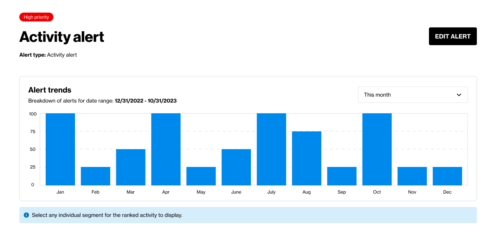Click the Activity alert heading
488x238 pixels.
tap(62, 37)
